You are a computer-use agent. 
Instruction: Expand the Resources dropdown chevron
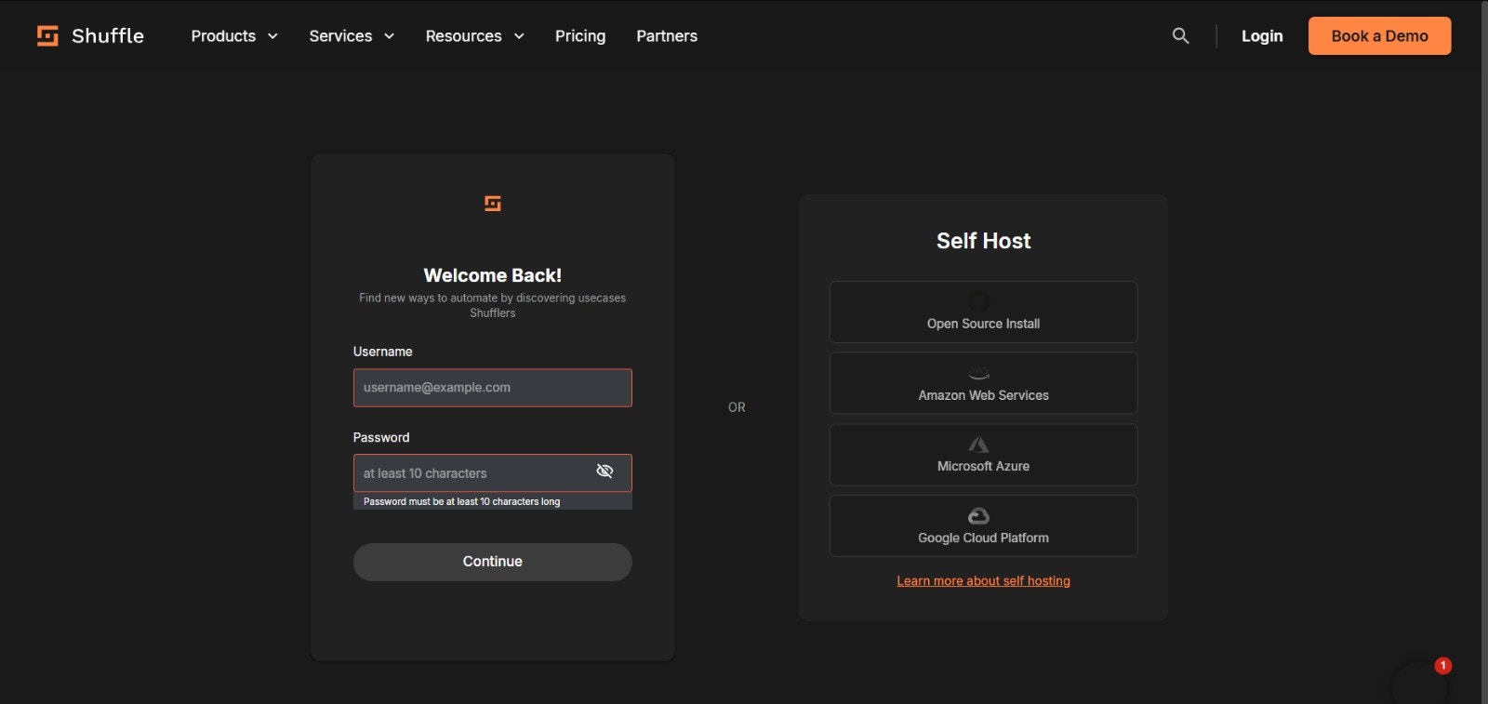pos(519,36)
